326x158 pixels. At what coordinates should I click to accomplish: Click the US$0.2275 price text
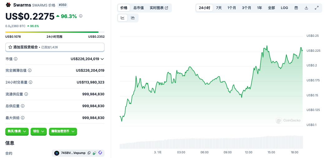[x=30, y=17]
